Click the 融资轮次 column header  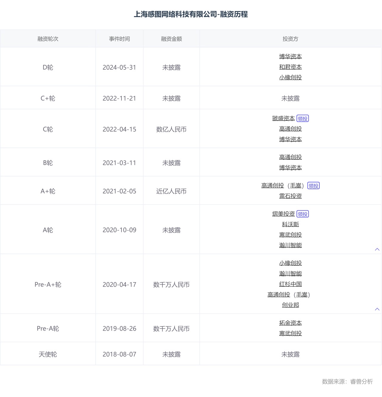tap(48, 39)
